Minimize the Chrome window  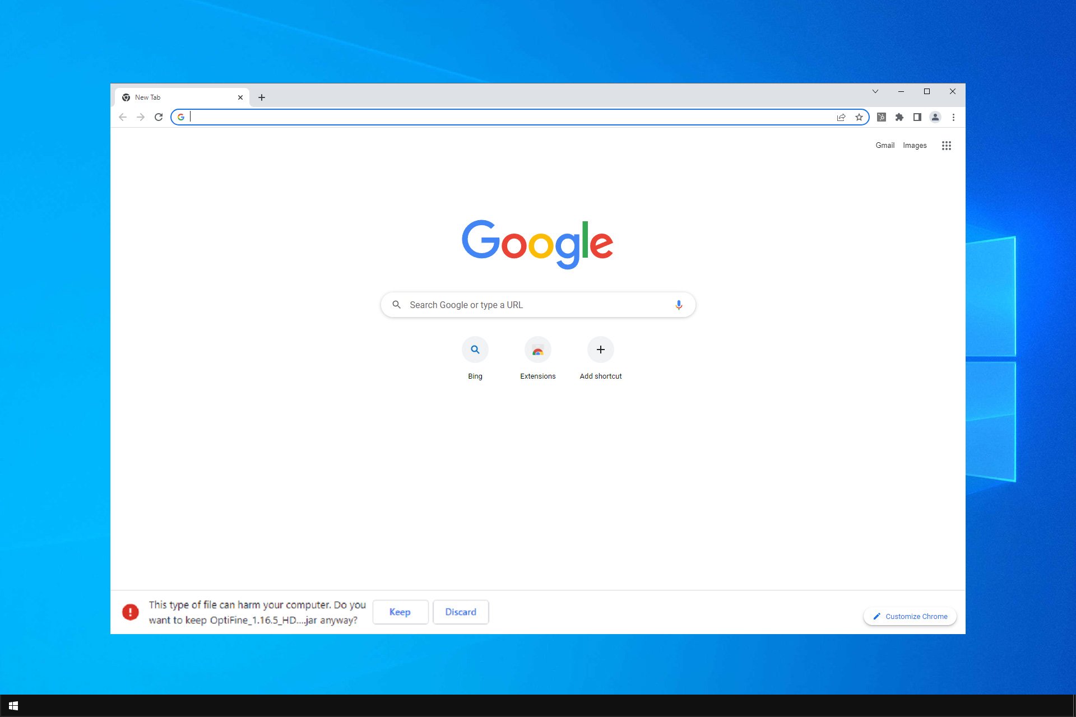click(x=901, y=91)
